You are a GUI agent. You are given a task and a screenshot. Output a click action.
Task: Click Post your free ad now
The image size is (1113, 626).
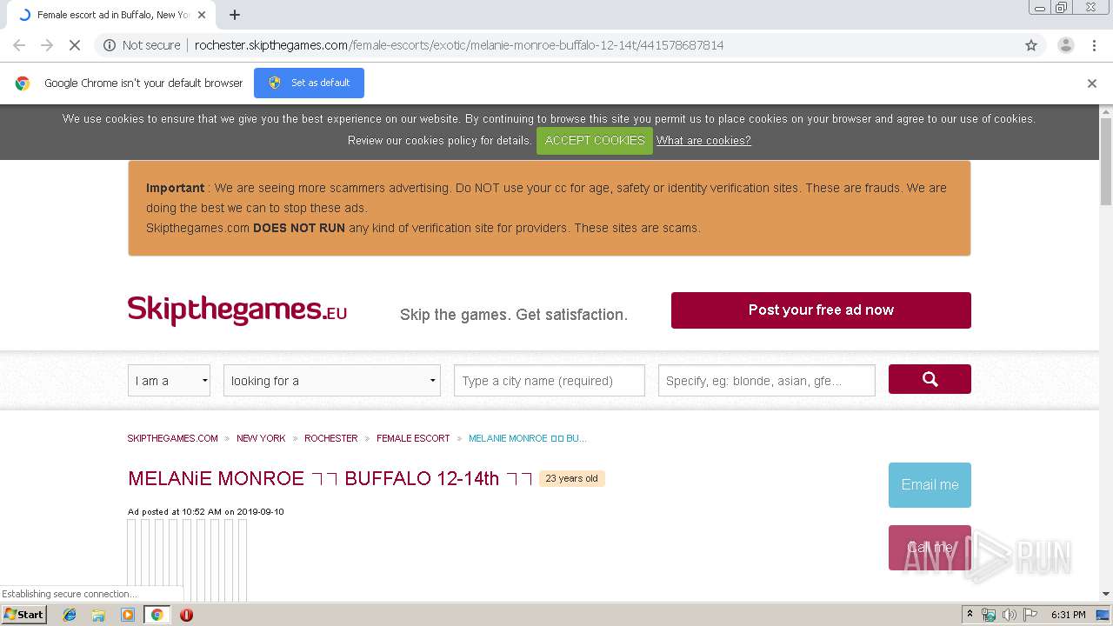[821, 310]
